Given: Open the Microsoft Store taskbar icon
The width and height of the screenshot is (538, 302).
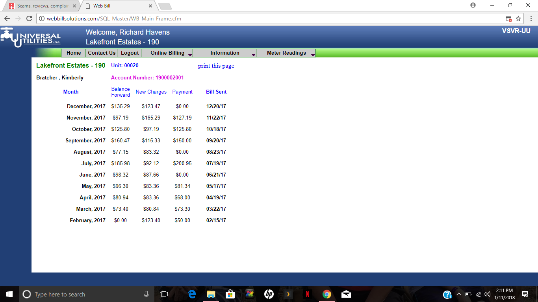Looking at the screenshot, I should click(230, 294).
